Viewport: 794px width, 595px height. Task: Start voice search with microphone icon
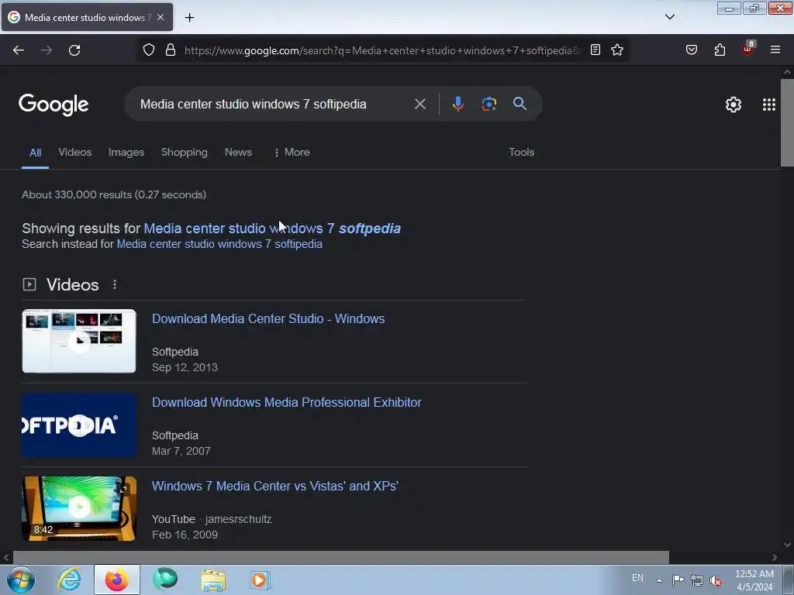(x=457, y=104)
